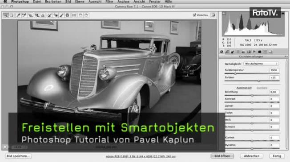Open the Detail panel icon
This screenshot has width=290, height=162.
[232, 52]
